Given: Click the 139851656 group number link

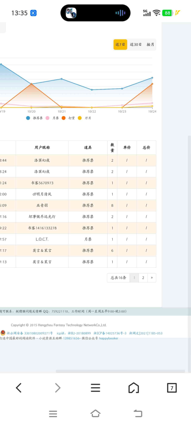Looking at the screenshot, I should pyautogui.click(x=71, y=338).
